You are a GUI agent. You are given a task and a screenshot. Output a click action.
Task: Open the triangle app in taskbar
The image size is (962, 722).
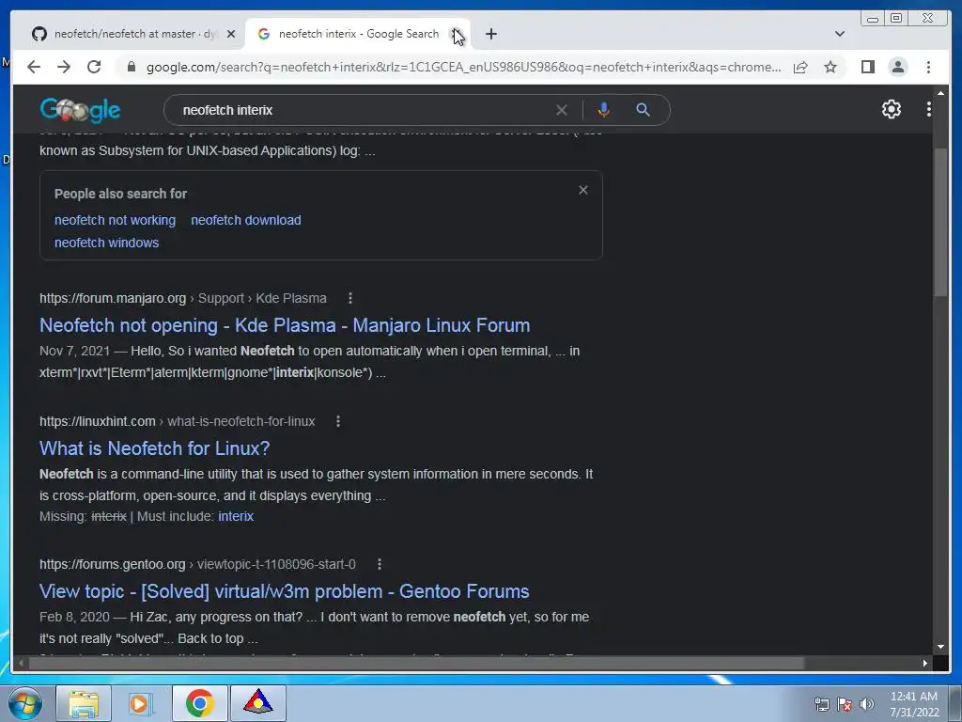[258, 703]
